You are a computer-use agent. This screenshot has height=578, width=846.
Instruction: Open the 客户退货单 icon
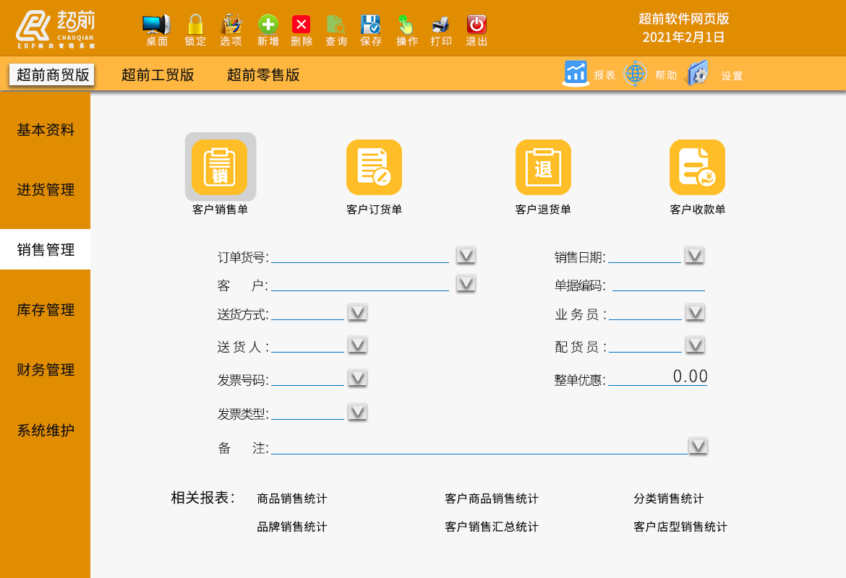pyautogui.click(x=543, y=167)
